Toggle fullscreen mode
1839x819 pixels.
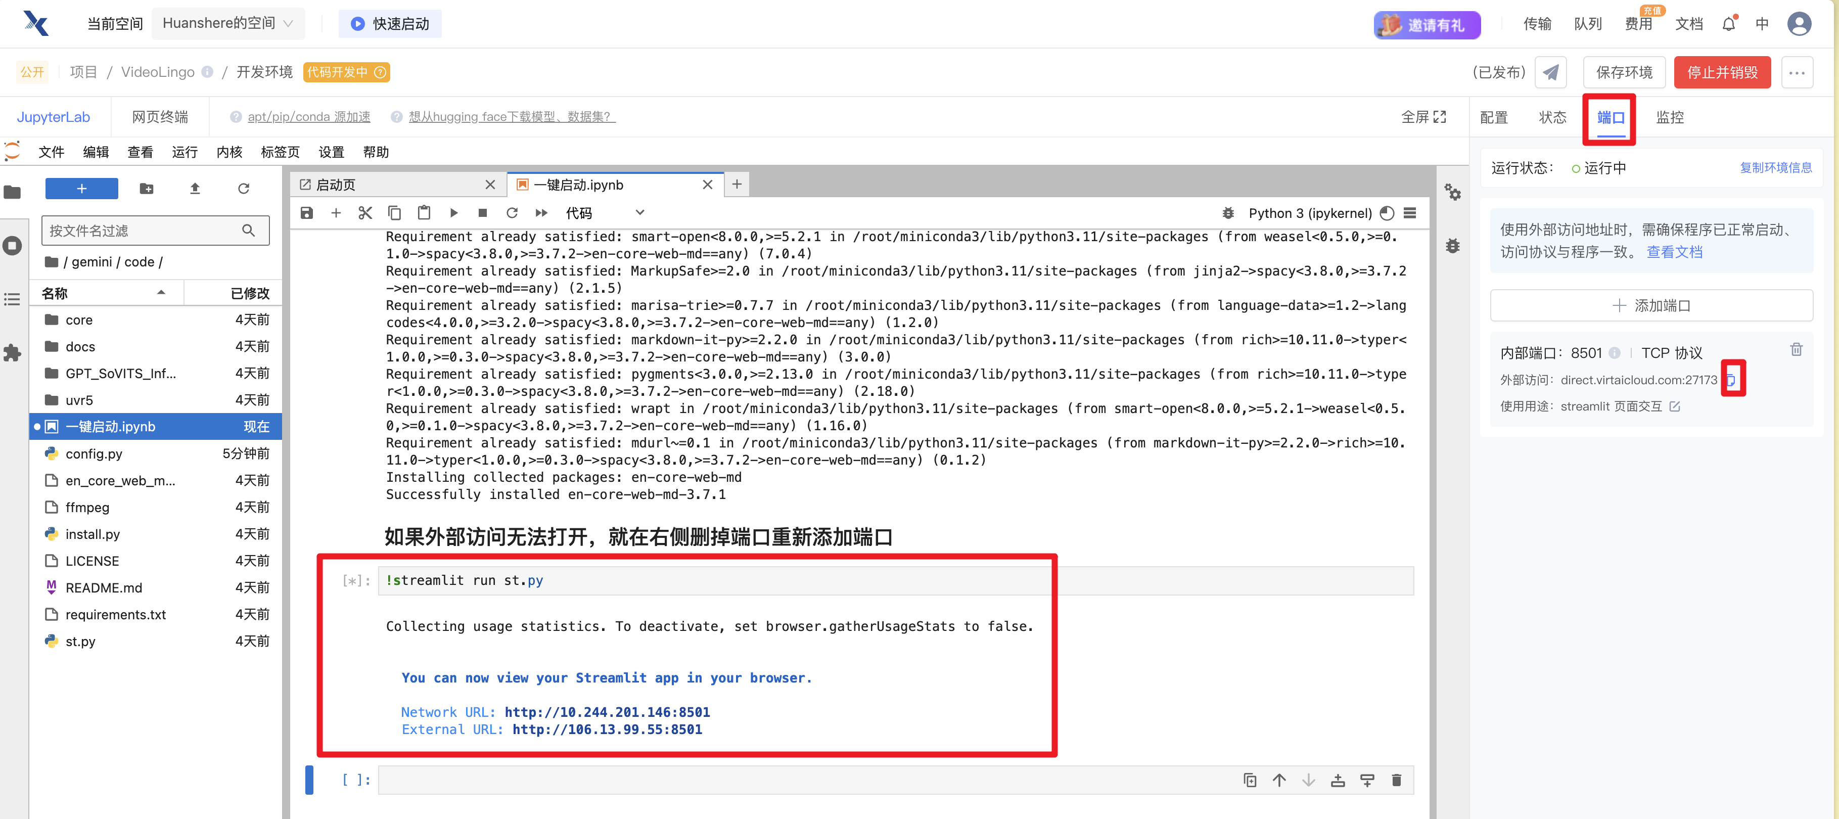(1423, 117)
